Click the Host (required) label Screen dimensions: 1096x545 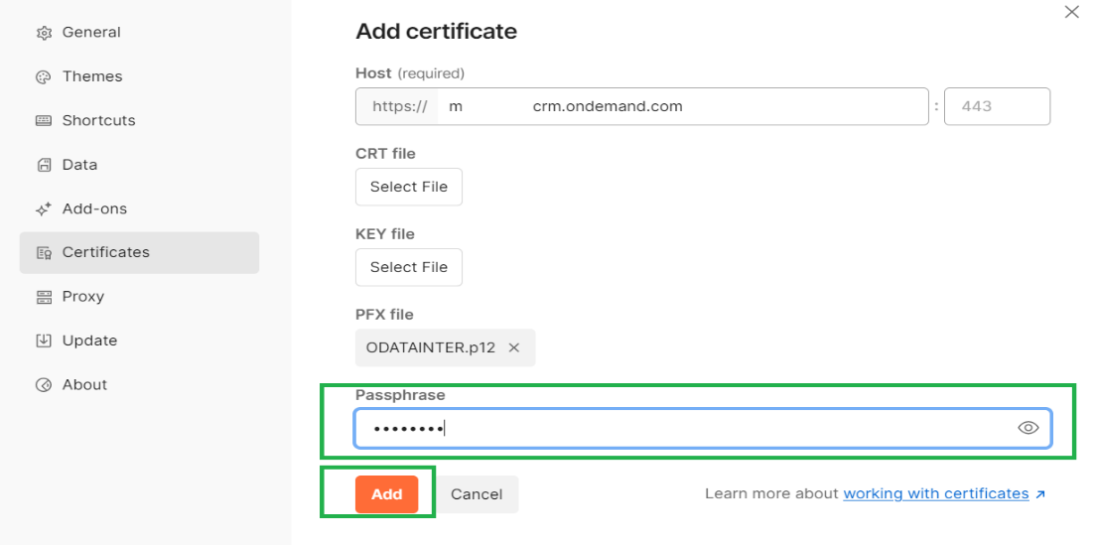point(410,73)
